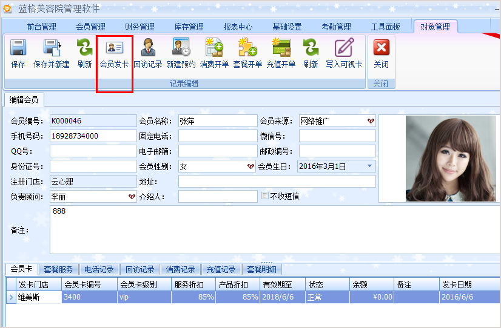Click the 微信号 input field
Image resolution: width=501 pixels, height=328 pixels.
point(337,136)
